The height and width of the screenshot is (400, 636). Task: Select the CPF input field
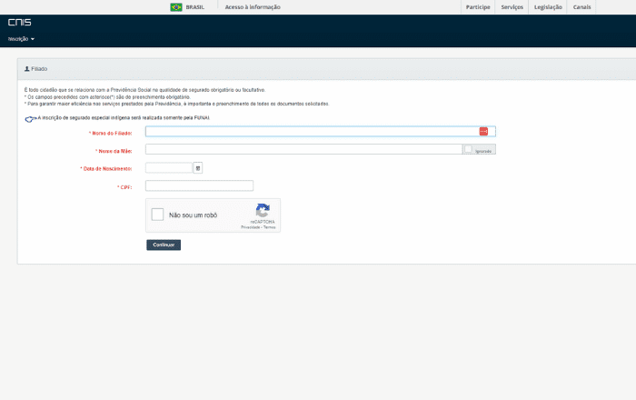[x=199, y=186]
